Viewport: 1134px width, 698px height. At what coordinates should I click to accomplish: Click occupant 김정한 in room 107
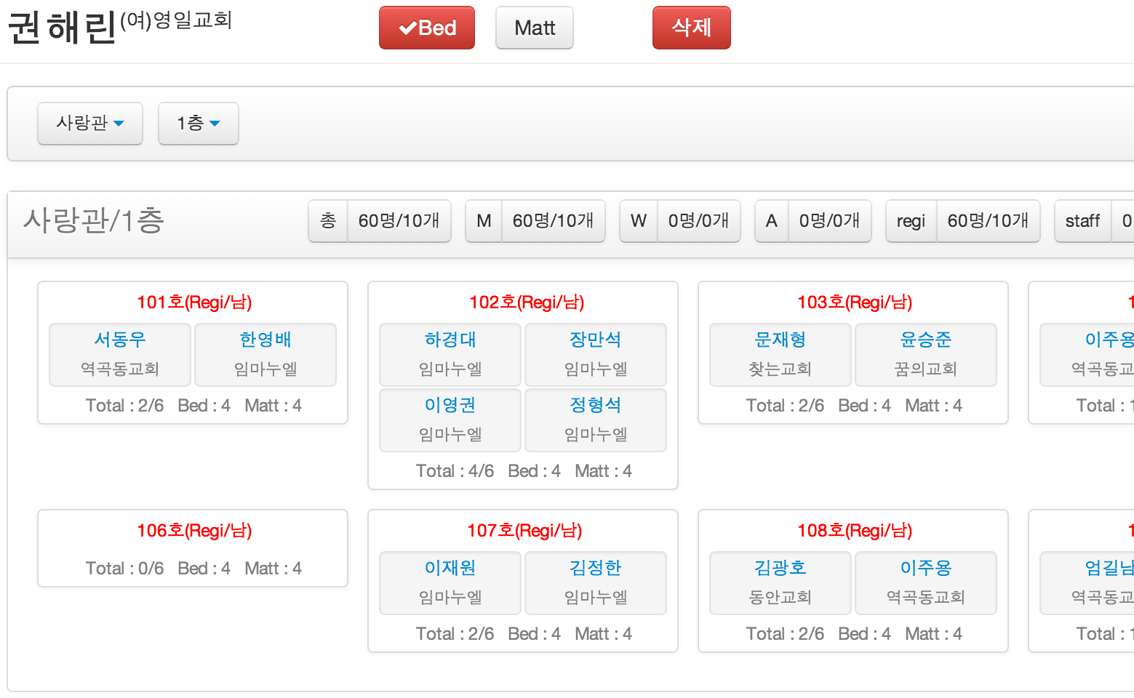pyautogui.click(x=596, y=568)
